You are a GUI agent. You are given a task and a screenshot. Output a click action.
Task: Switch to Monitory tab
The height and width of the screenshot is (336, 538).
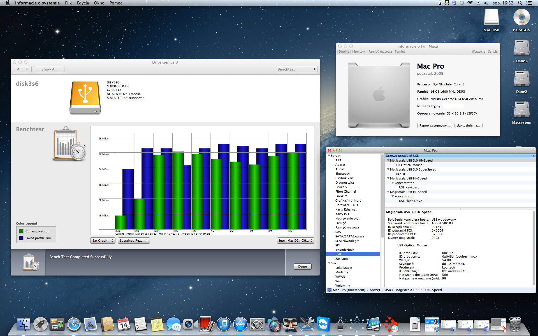359,52
